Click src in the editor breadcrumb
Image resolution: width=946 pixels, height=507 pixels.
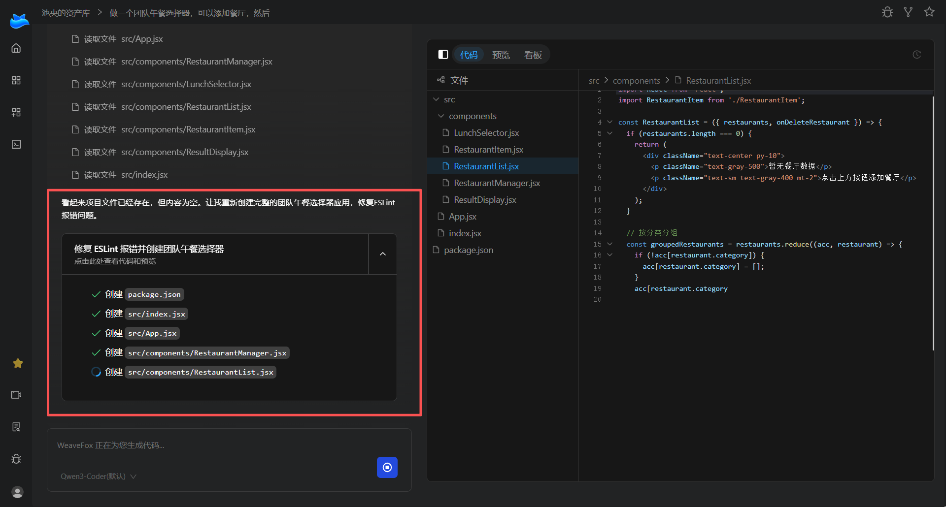594,81
